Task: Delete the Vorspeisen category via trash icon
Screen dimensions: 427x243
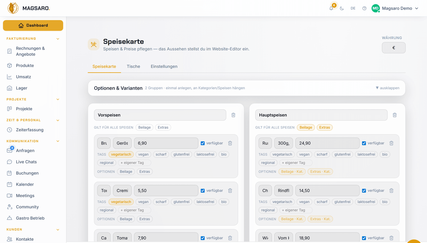Action: tap(233, 115)
